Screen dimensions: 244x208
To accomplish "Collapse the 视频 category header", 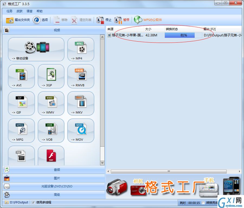I will click(x=54, y=30).
